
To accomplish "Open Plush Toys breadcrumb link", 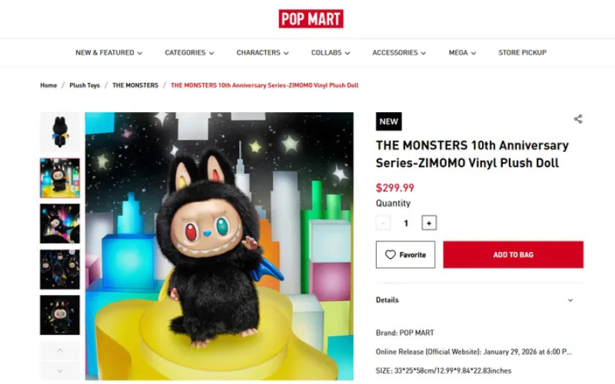I will pyautogui.click(x=85, y=85).
